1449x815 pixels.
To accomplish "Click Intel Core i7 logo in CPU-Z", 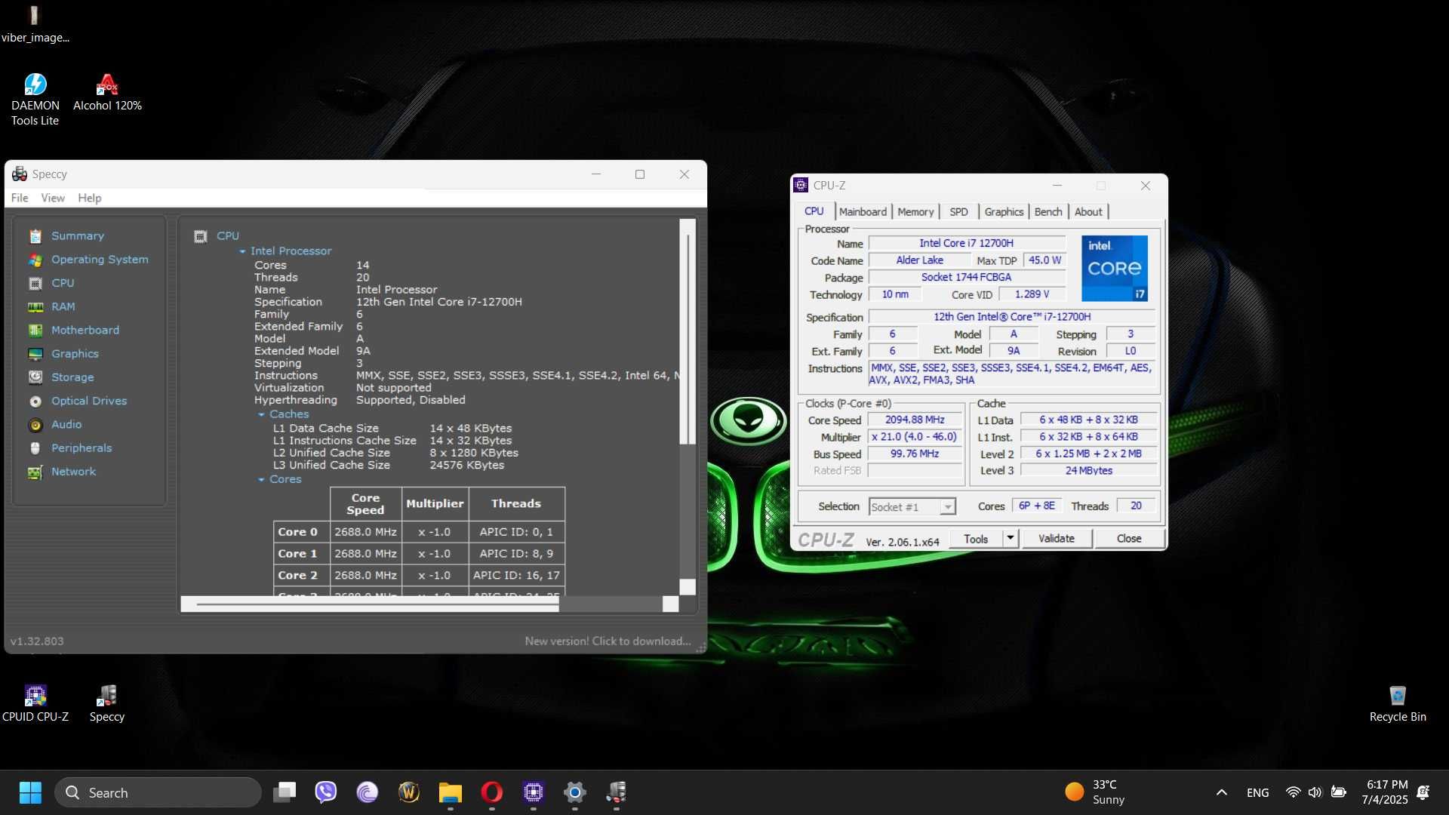I will [x=1115, y=268].
